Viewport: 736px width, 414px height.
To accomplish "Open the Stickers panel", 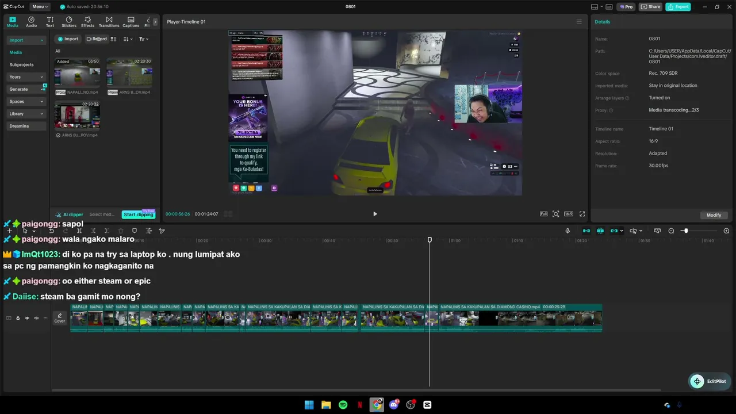I will (x=69, y=22).
